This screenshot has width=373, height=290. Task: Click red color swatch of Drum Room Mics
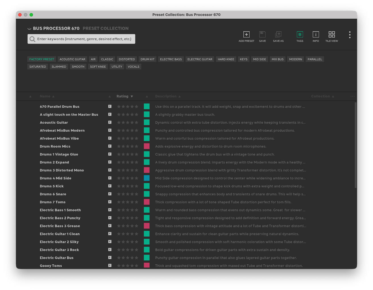[x=147, y=146]
